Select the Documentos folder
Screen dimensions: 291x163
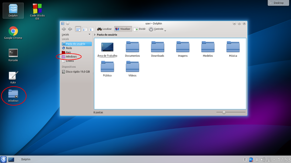(132, 49)
